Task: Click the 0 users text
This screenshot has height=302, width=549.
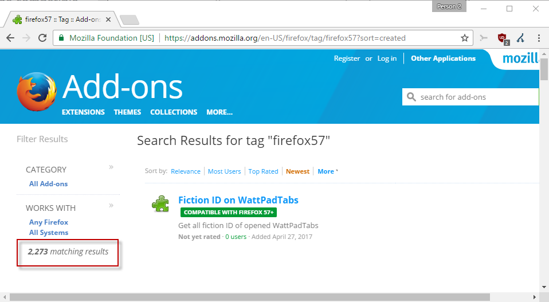Action: click(236, 237)
